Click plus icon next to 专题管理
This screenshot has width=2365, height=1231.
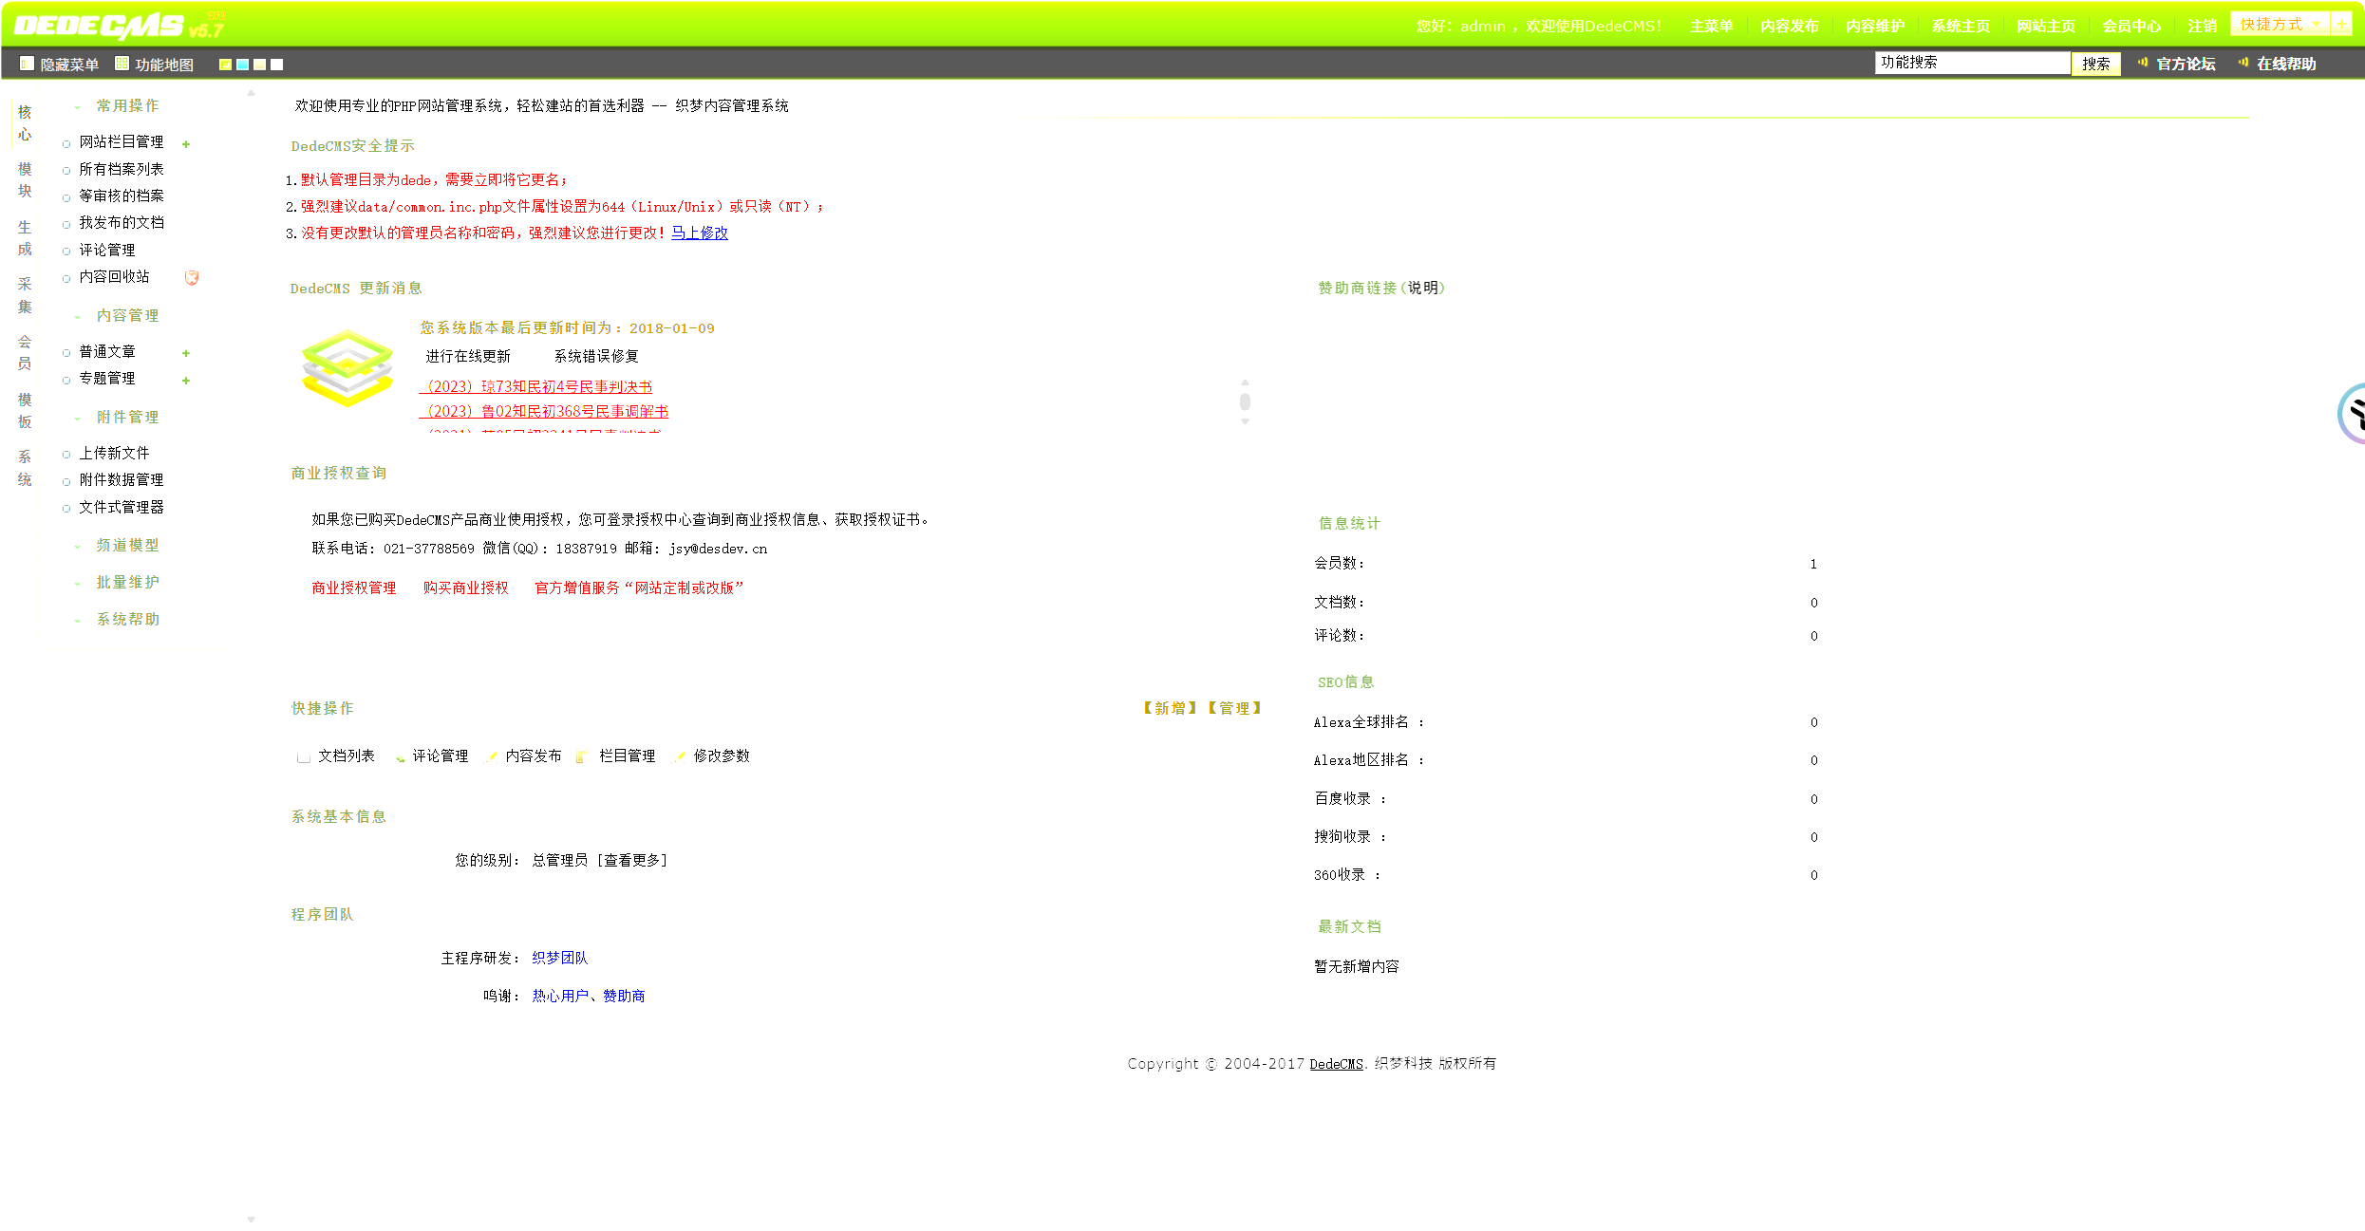[186, 381]
